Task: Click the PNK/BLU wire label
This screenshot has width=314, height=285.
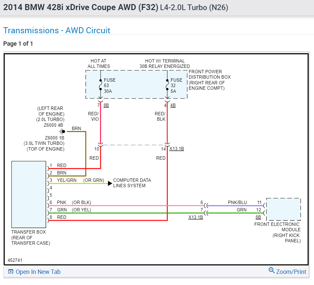Action: pos(237,203)
